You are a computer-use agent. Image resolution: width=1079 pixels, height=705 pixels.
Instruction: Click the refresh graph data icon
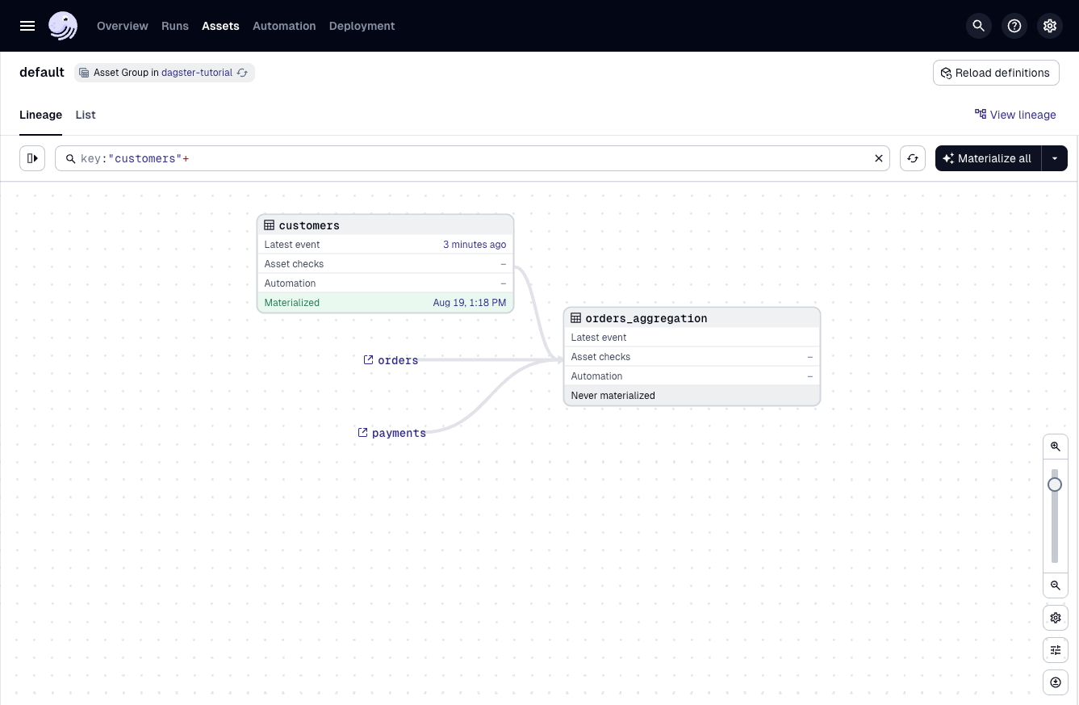click(913, 158)
